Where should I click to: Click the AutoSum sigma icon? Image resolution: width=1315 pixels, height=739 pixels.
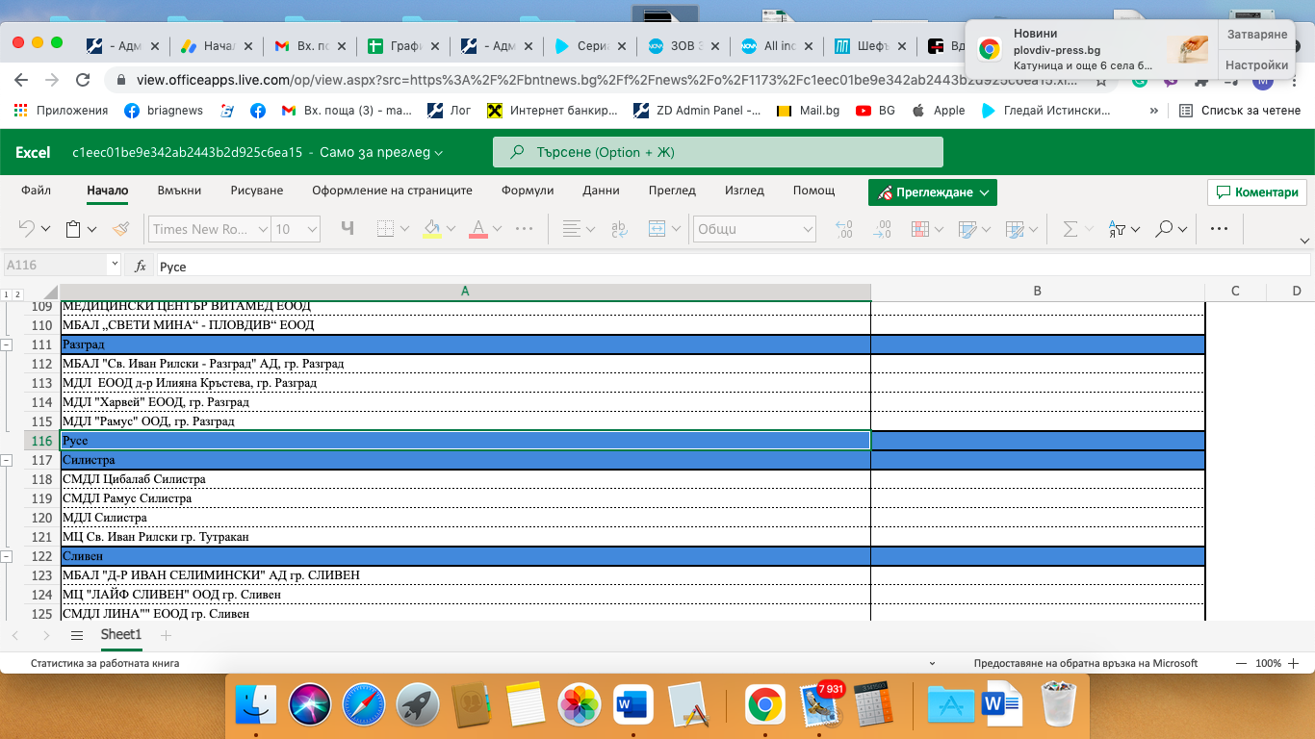1070,229
